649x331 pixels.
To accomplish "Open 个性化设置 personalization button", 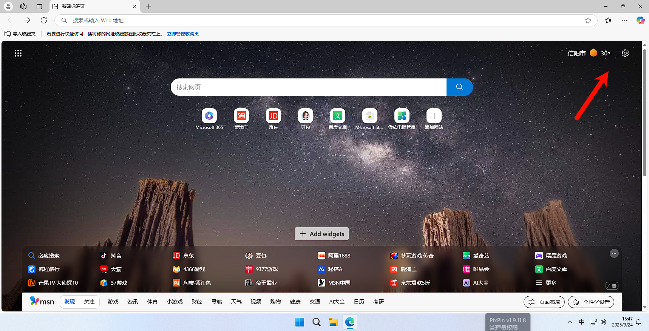I will point(591,302).
